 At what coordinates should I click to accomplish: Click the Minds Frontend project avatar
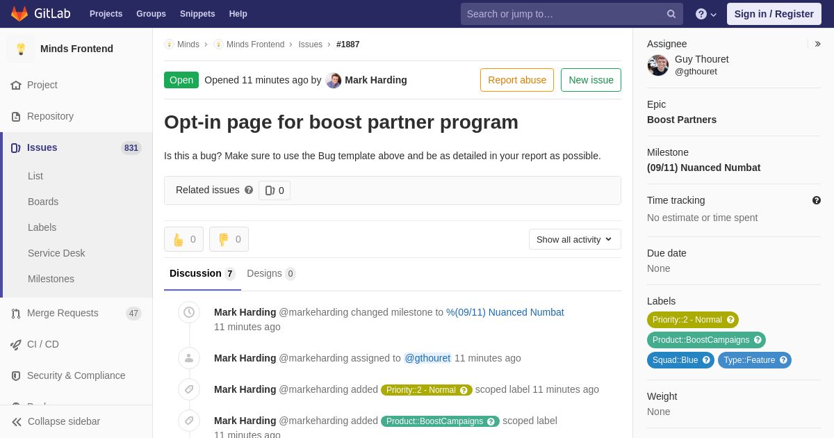[21, 49]
